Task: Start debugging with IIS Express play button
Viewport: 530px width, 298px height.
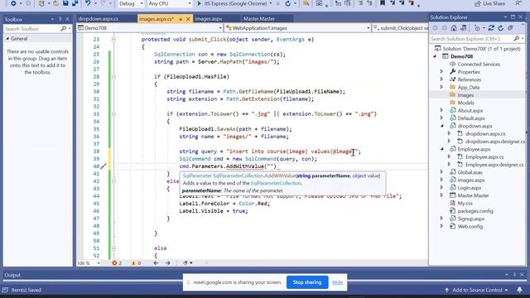Action: tap(200, 3)
